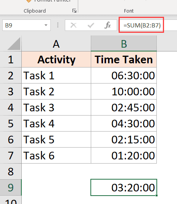Click the Format Painter button
The height and width of the screenshot is (204, 177).
48,1
